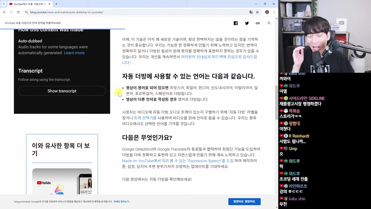Screen dimensions: 371x209
Task: Open the Chrome profile avatar
Action: [x=267, y=12]
